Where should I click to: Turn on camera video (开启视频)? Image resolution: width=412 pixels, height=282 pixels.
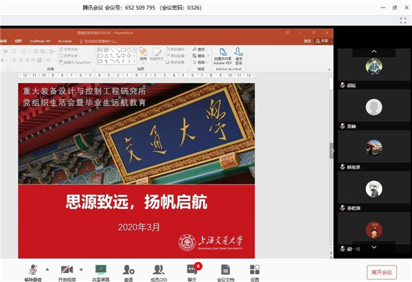(67, 270)
